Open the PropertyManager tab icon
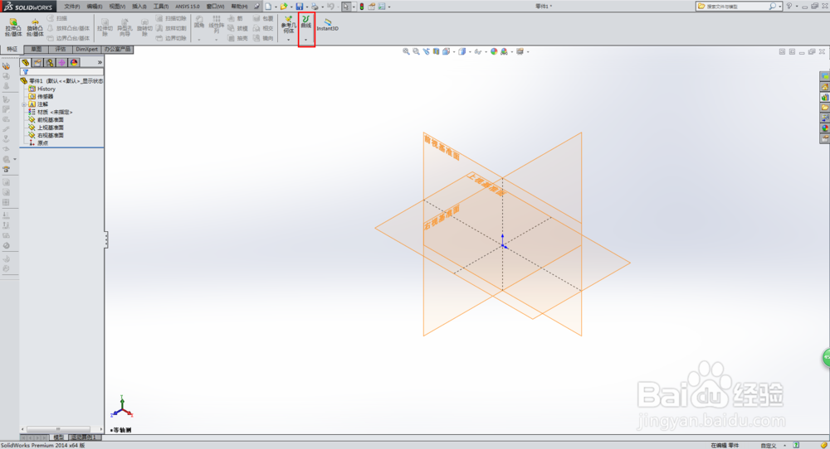The width and height of the screenshot is (830, 449). pos(37,62)
